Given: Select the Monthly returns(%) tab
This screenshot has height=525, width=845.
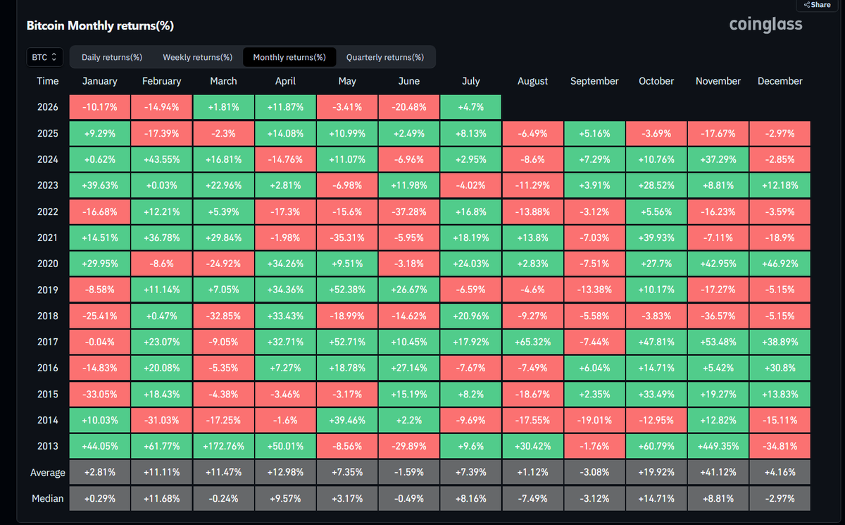Looking at the screenshot, I should (289, 57).
